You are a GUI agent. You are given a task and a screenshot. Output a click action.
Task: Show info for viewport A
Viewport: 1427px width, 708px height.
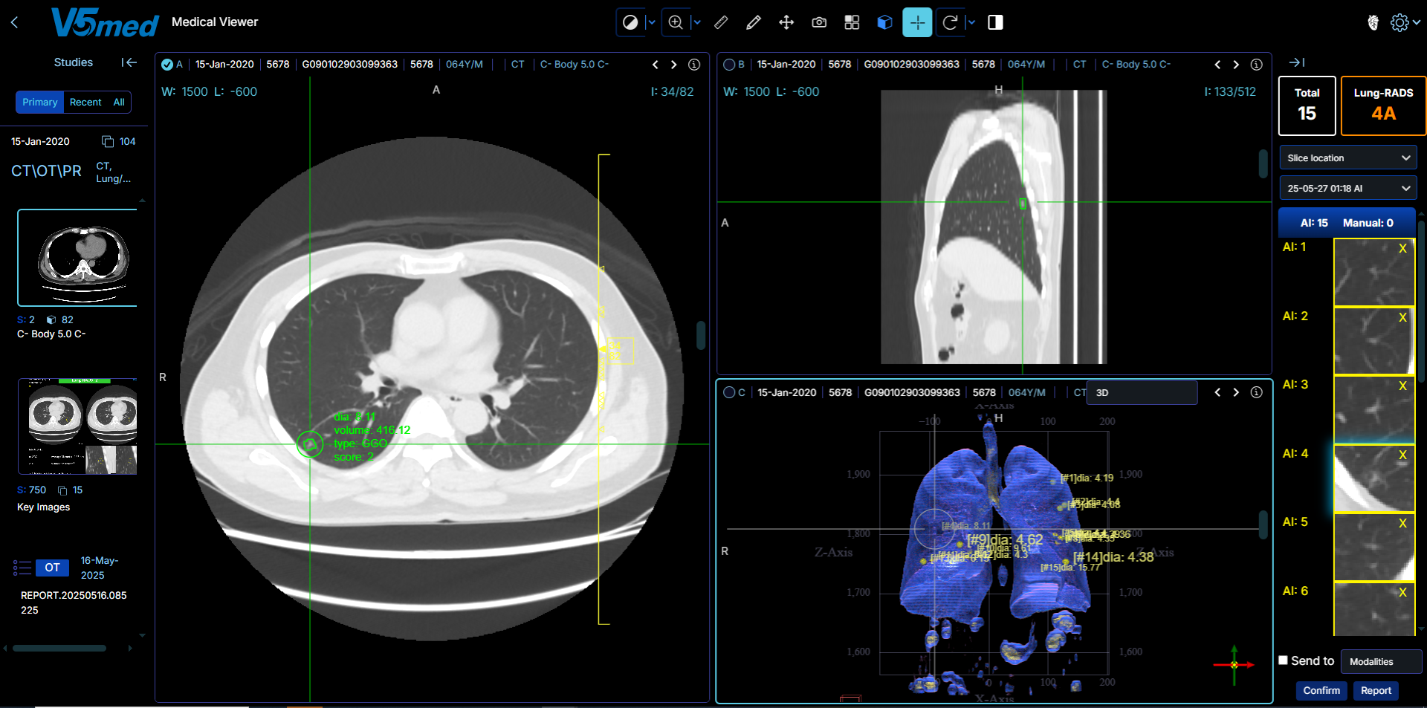tap(694, 65)
